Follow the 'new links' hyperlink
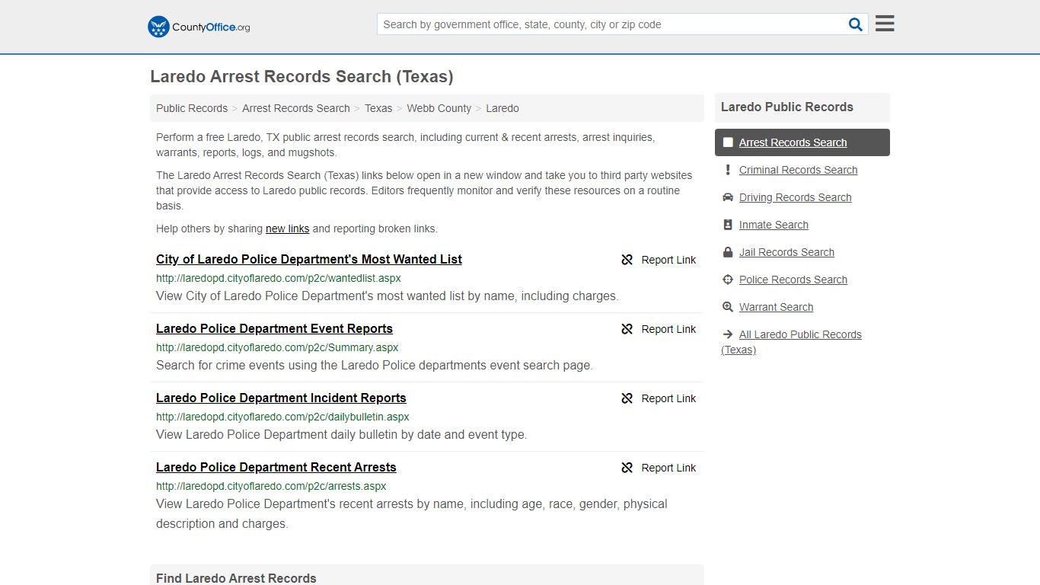 point(288,229)
